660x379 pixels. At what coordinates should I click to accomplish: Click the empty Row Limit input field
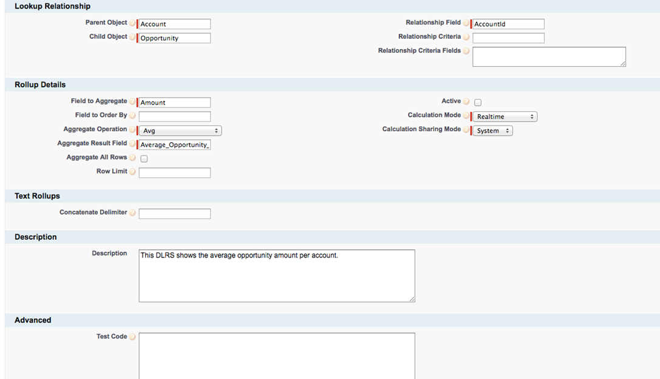point(174,172)
